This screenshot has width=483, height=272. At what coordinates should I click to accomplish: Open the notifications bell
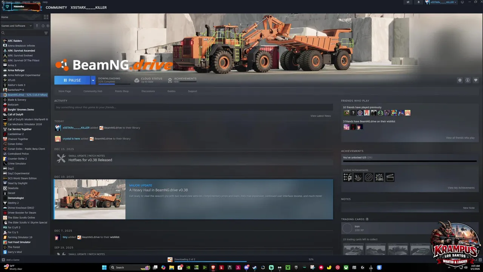(418, 2)
